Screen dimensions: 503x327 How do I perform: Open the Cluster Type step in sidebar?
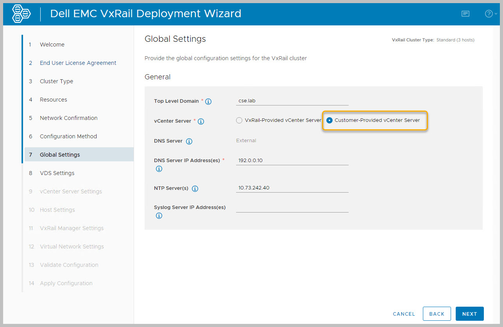(x=56, y=81)
